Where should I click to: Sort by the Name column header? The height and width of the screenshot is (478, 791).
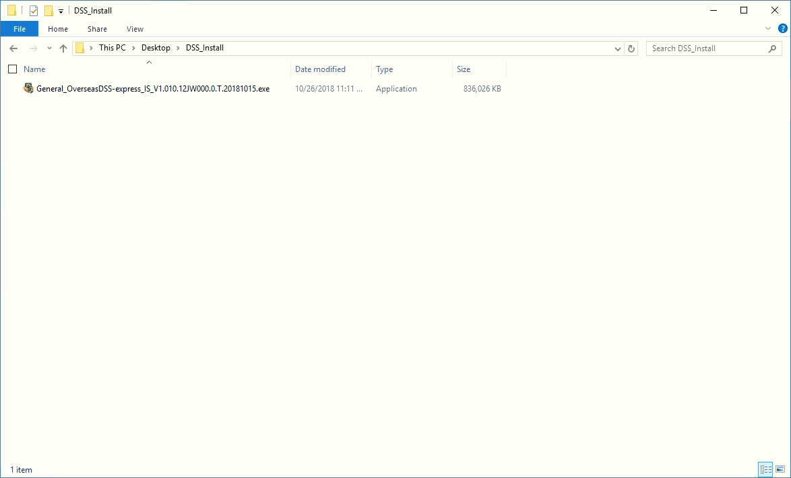point(34,69)
